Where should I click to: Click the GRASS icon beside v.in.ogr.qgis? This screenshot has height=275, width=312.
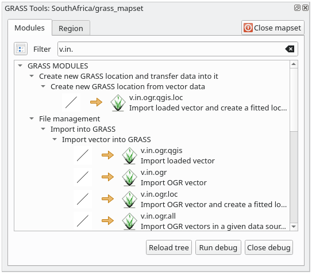click(129, 156)
